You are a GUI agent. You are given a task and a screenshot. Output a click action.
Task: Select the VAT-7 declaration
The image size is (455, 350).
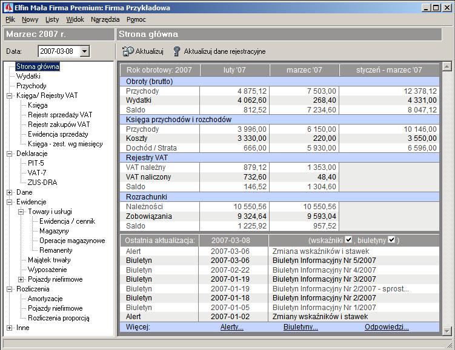(x=37, y=173)
